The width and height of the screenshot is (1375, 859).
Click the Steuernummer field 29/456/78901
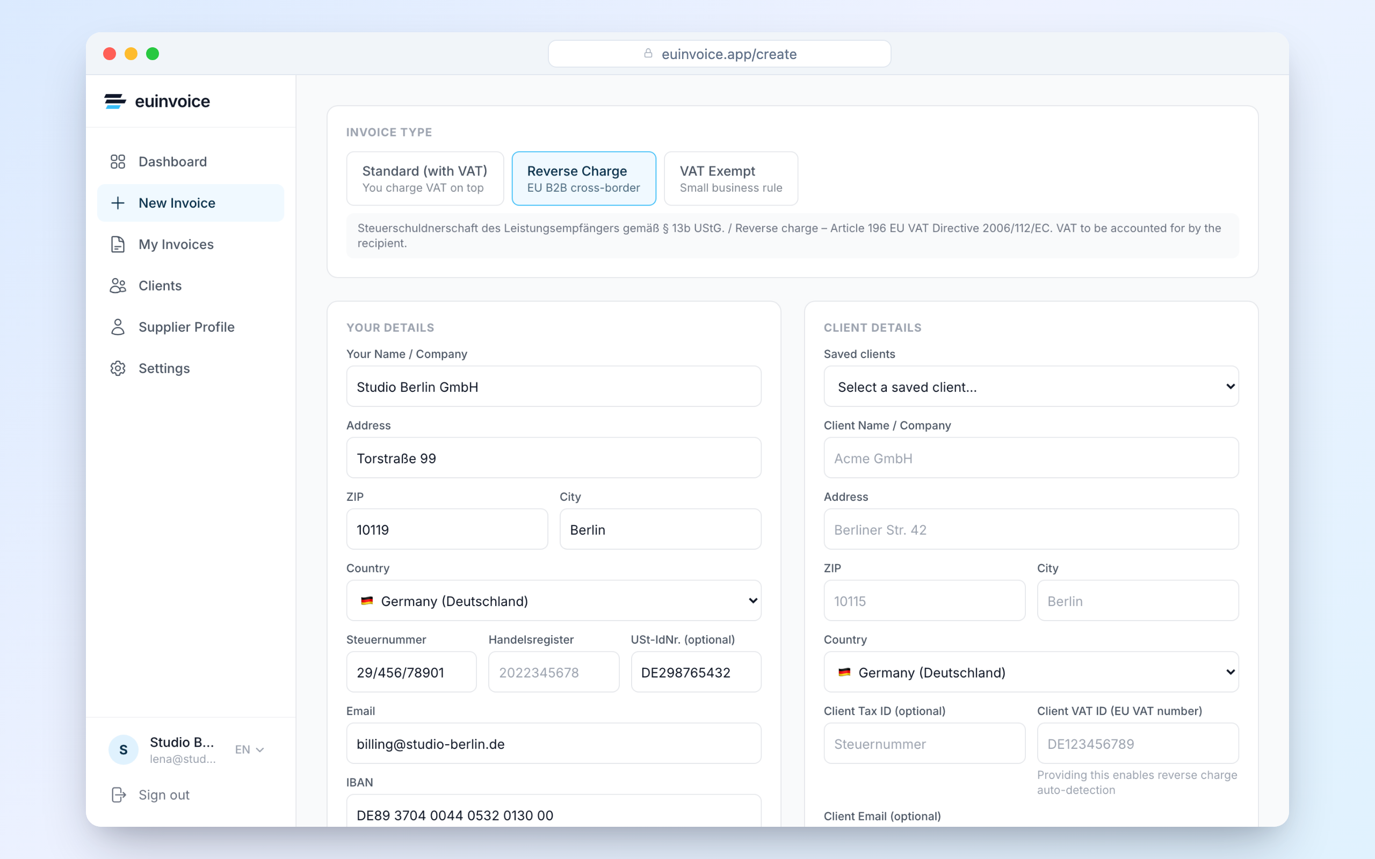click(x=411, y=672)
